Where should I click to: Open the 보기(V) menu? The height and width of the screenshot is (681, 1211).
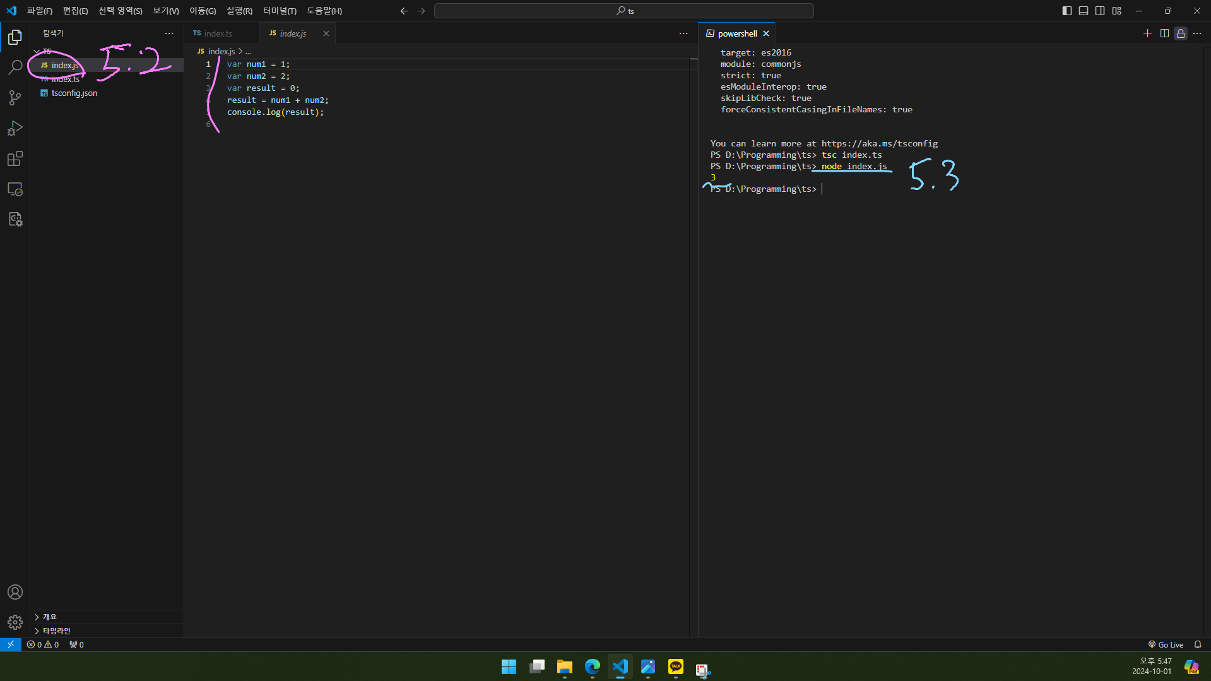(x=166, y=11)
